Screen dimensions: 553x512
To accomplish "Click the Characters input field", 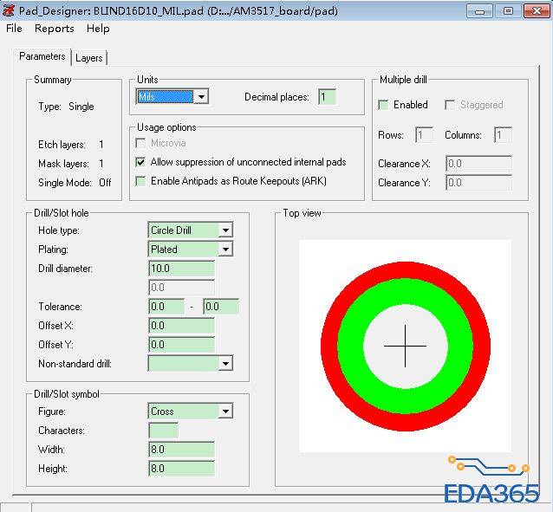I will [164, 431].
